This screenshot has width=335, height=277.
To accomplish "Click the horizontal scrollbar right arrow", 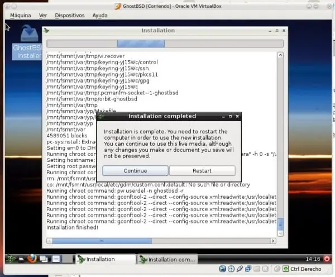I will tap(273, 241).
